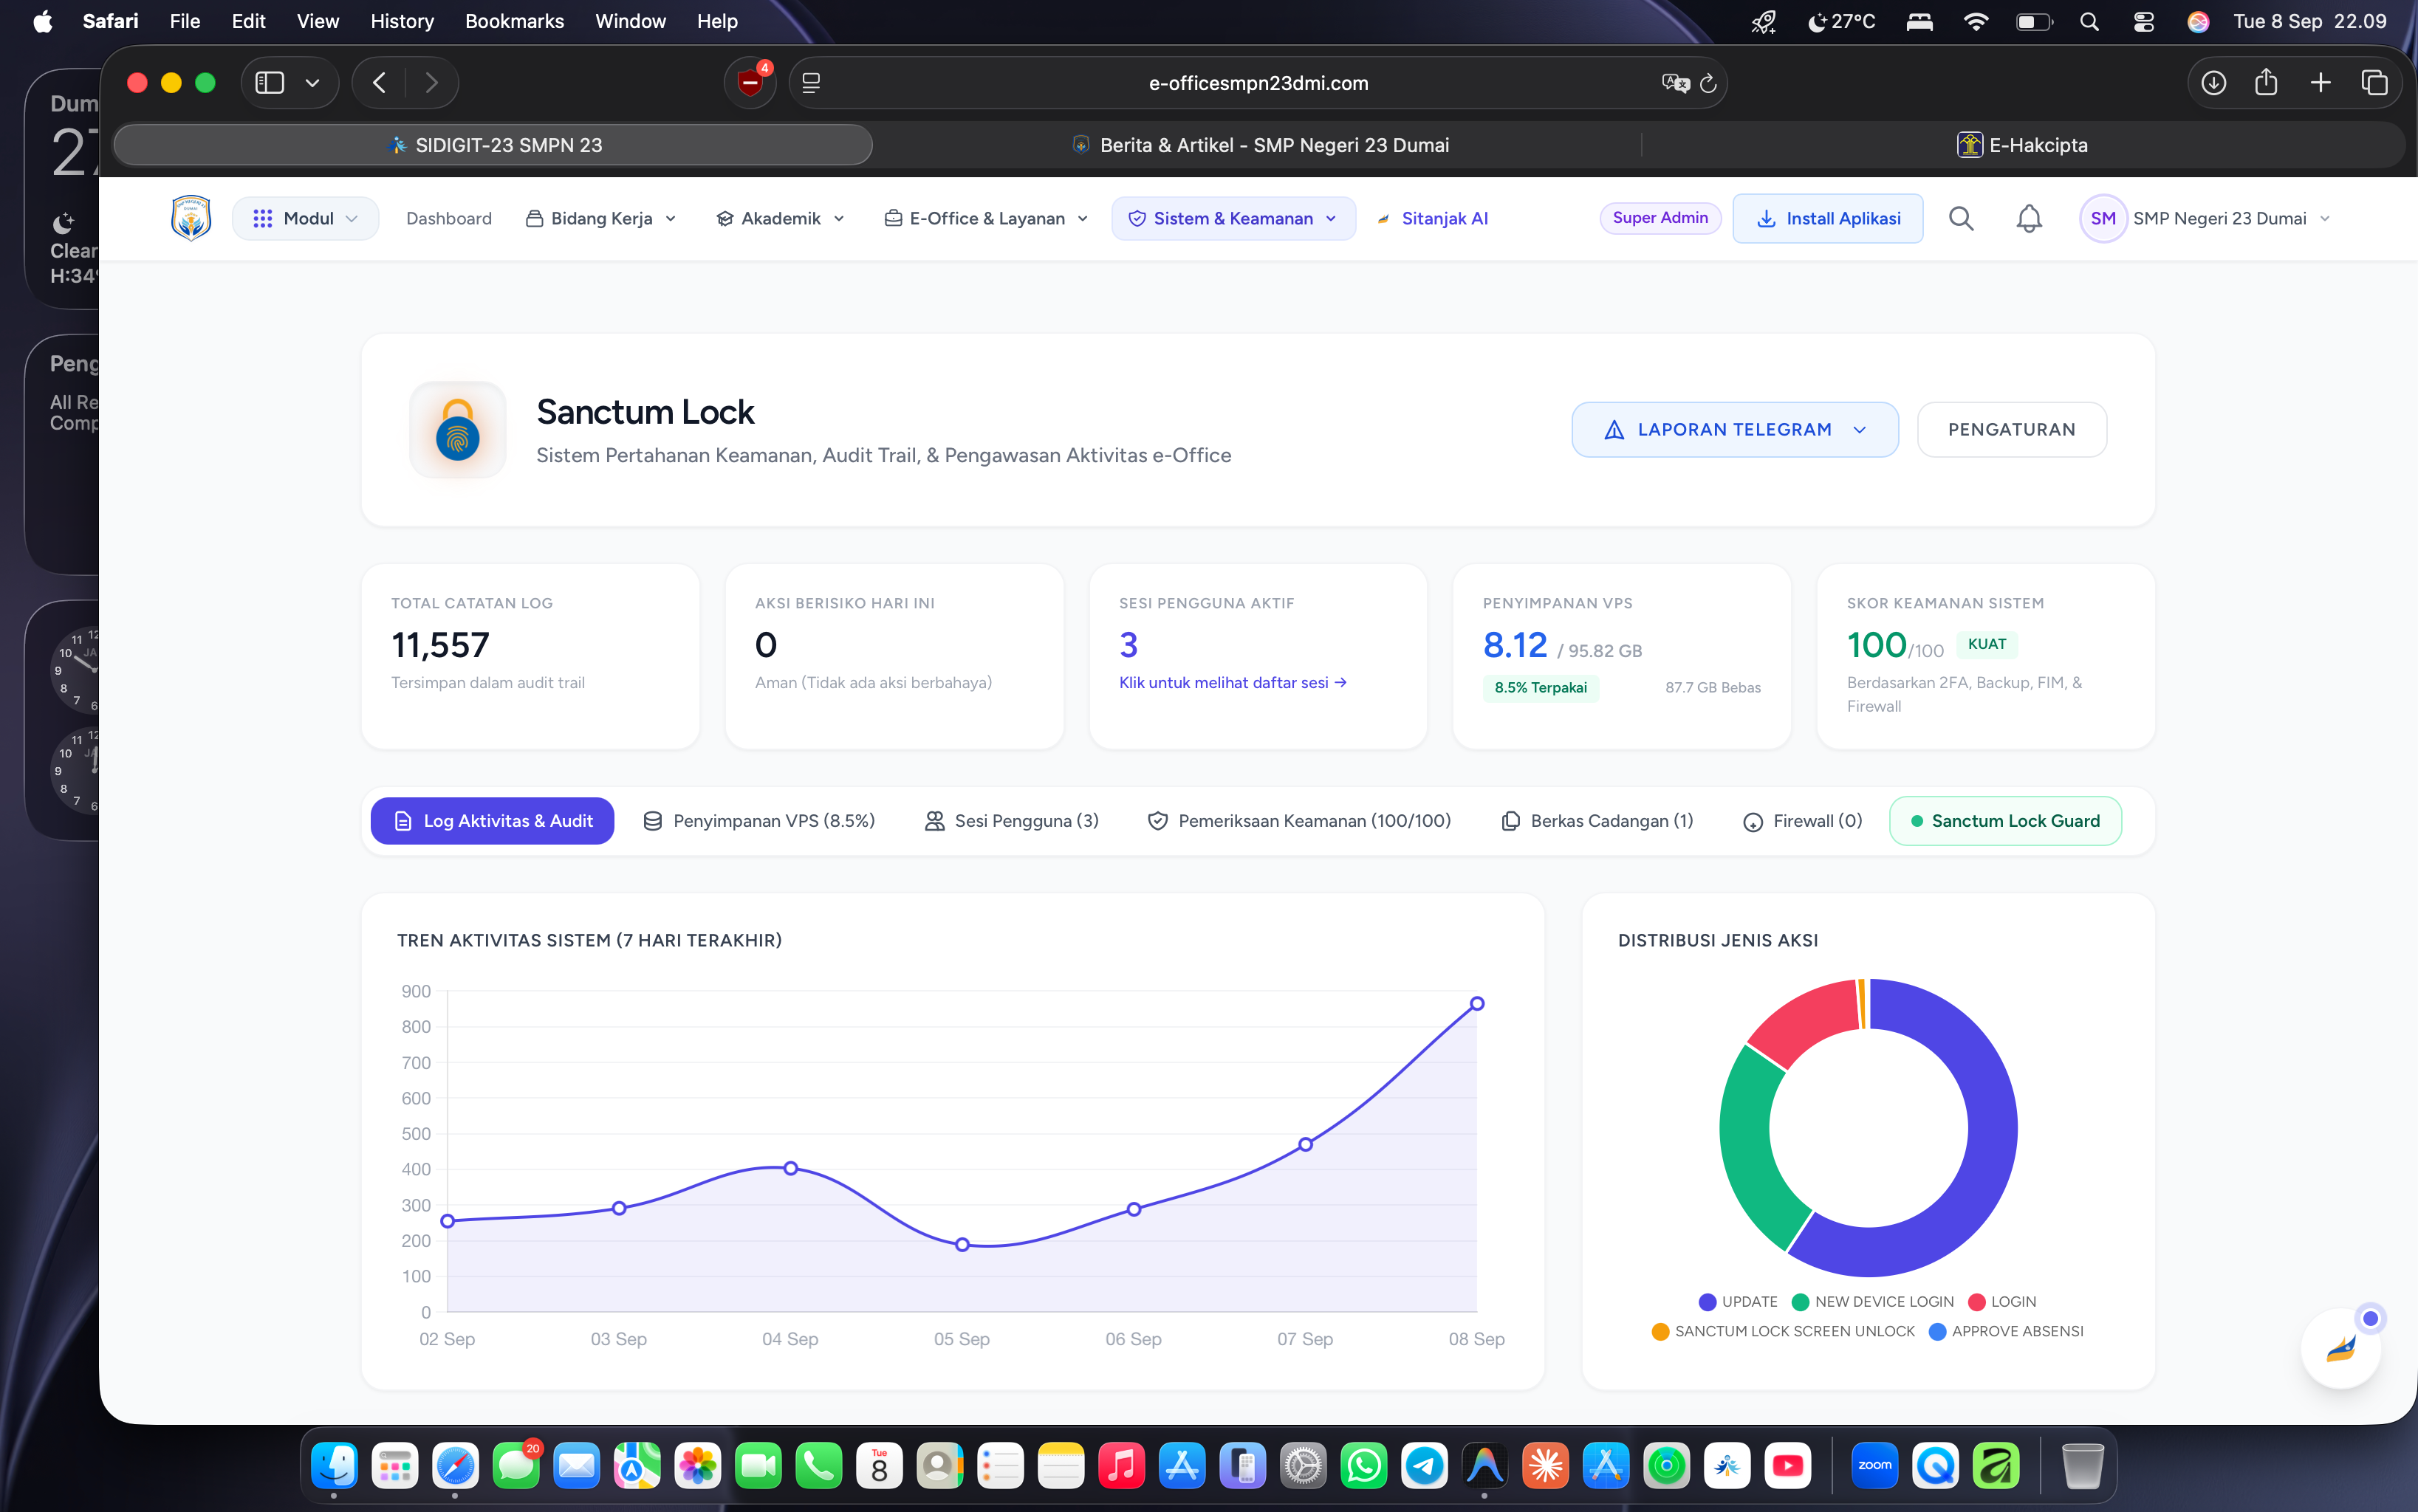
Task: Click the 04 Sep data point on chart
Action: click(790, 1168)
